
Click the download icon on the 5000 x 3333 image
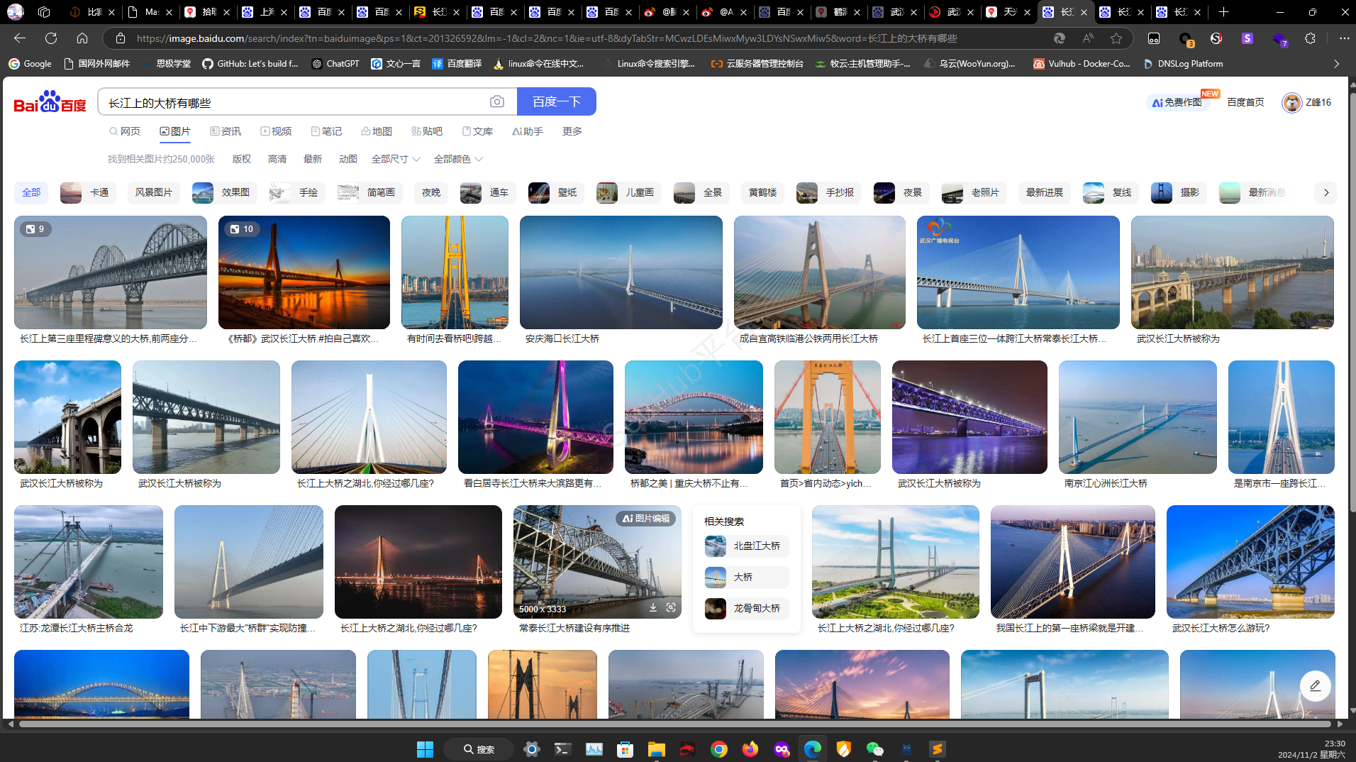point(653,608)
